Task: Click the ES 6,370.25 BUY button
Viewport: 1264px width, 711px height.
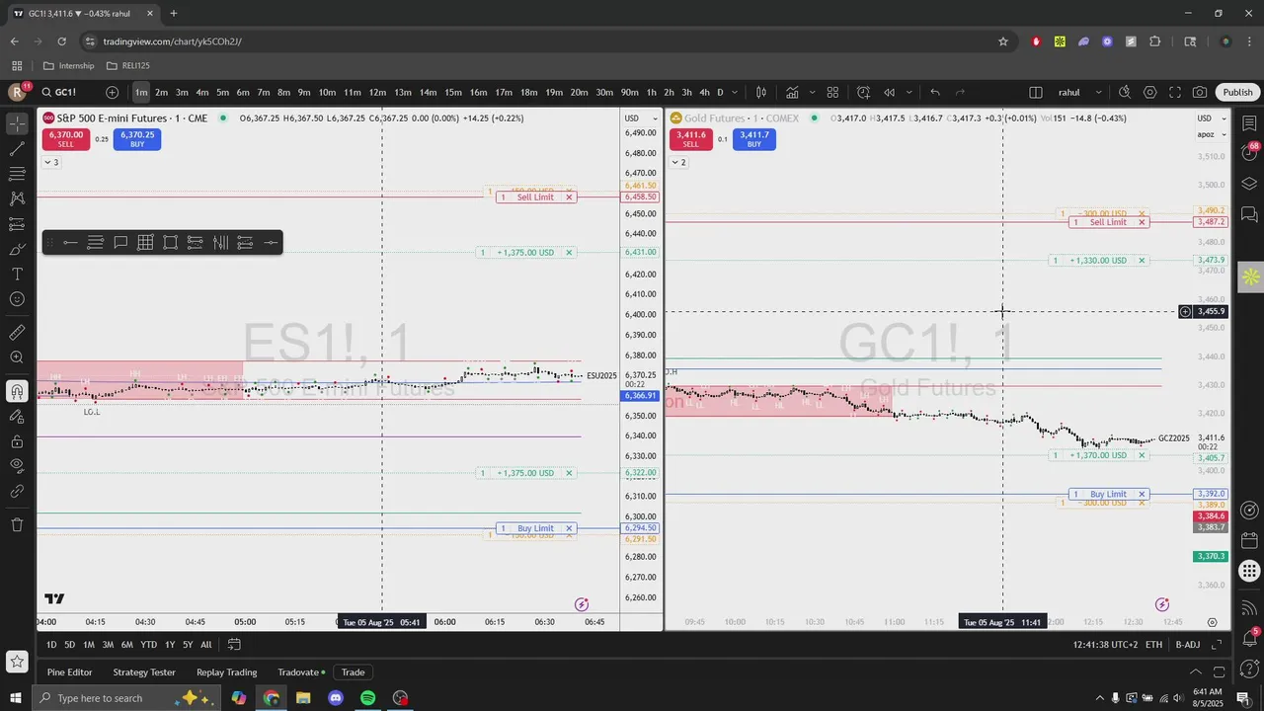Action: coord(137,139)
